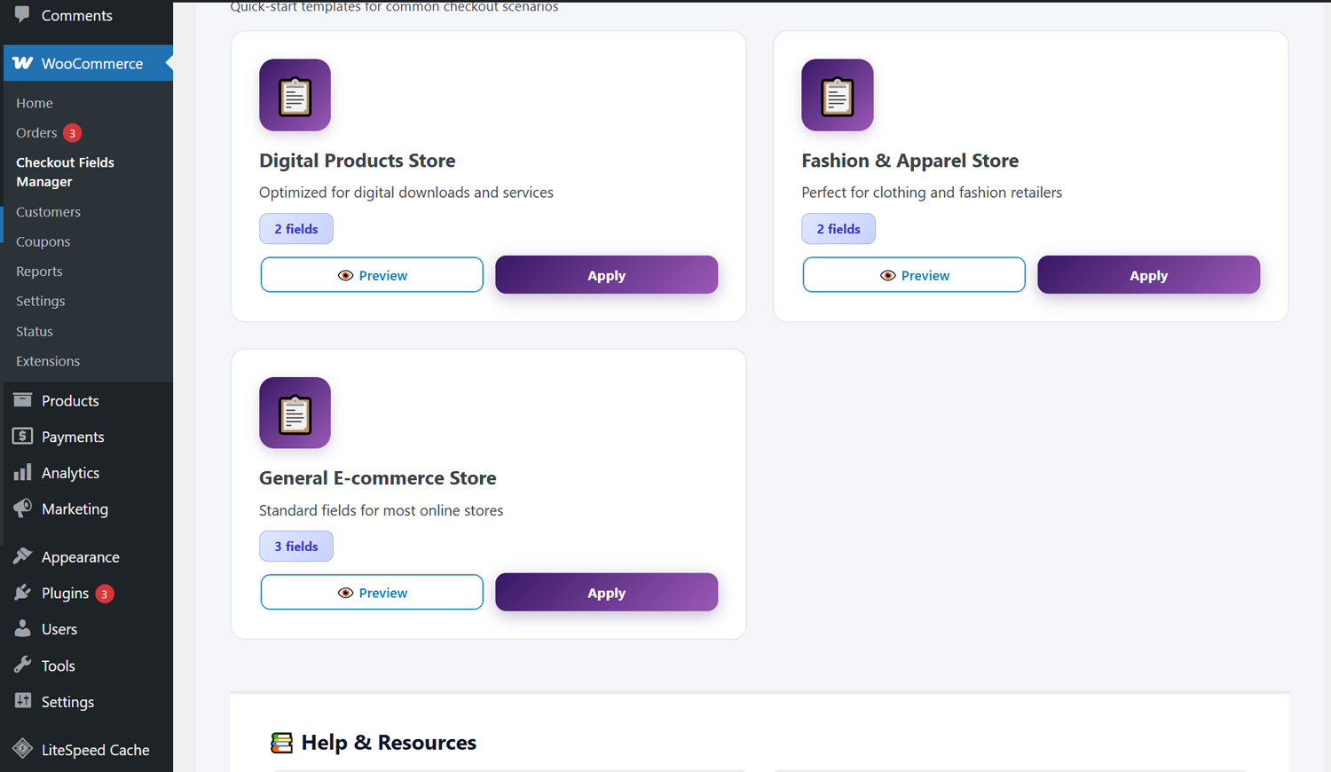Apply the Fashion & Apparel Store template
The image size is (1331, 772).
[1148, 274]
